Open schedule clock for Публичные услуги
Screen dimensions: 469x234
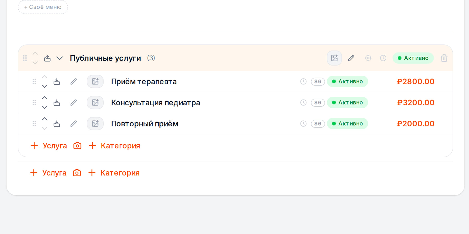click(383, 58)
